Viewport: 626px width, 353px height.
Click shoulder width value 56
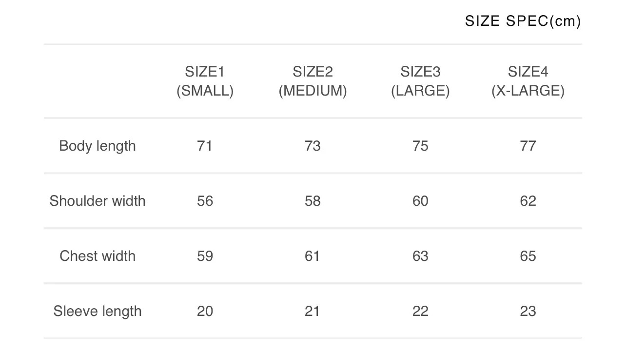pyautogui.click(x=205, y=201)
